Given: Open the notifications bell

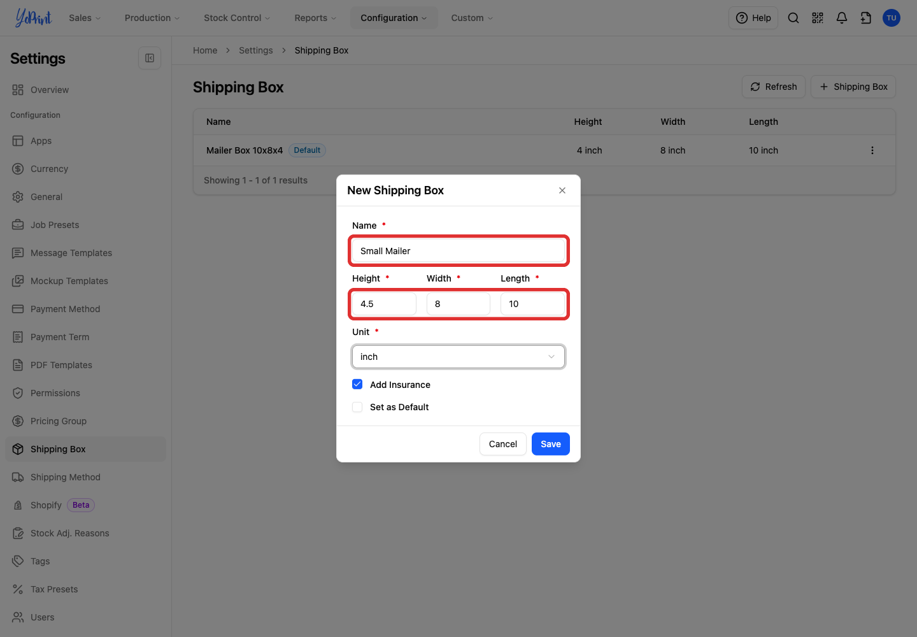Looking at the screenshot, I should (842, 18).
